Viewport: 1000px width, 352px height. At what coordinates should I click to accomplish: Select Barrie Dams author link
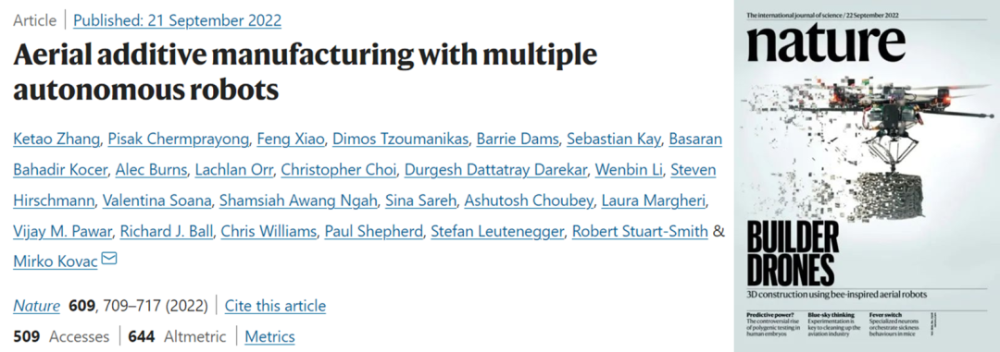[518, 140]
